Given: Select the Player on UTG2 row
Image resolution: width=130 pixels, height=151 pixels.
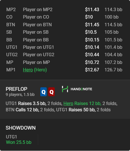Looking at the screenshot, I should click(x=64, y=55).
